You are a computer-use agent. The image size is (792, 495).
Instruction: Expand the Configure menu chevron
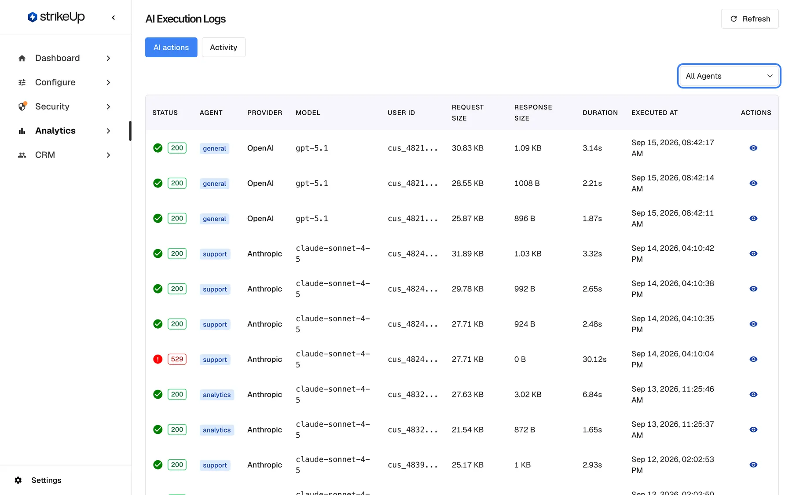[x=108, y=82]
